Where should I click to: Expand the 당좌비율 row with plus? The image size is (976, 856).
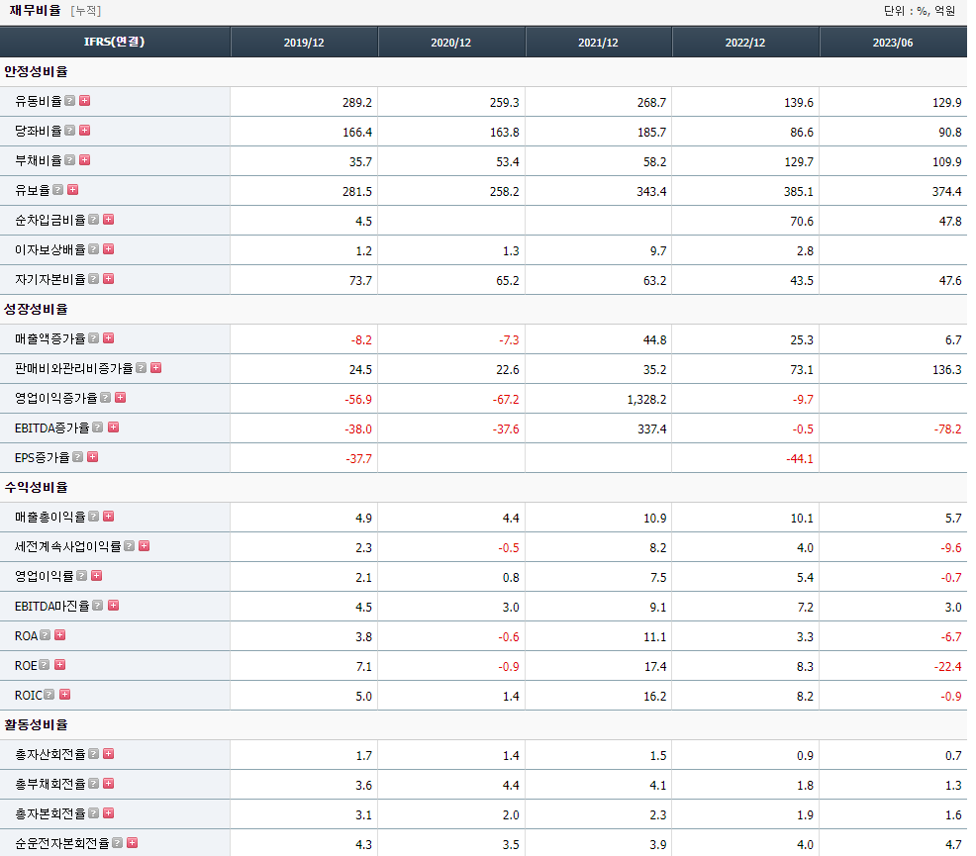pos(85,131)
